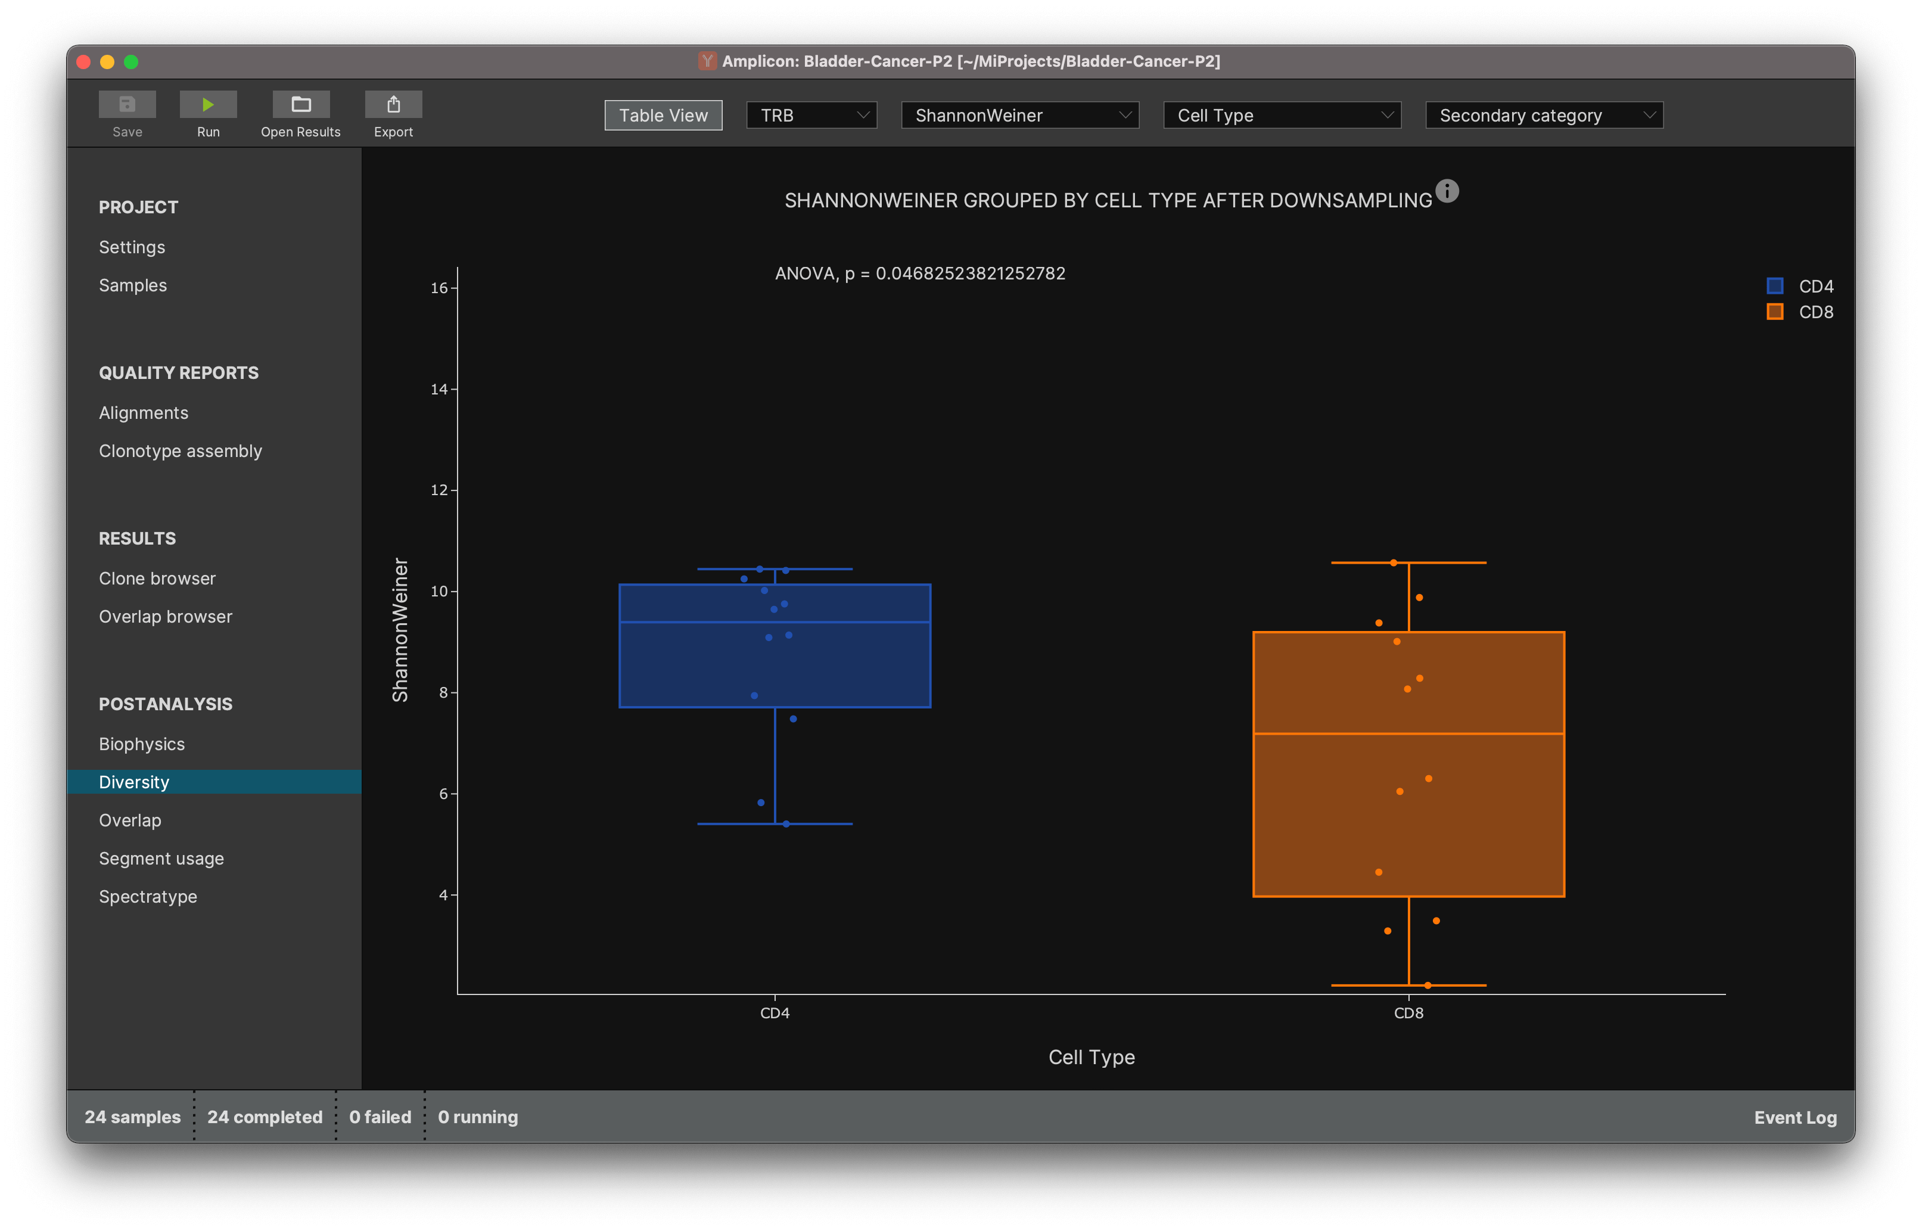1922x1231 pixels.
Task: Toggle CD4 series in the legend
Action: [1800, 286]
